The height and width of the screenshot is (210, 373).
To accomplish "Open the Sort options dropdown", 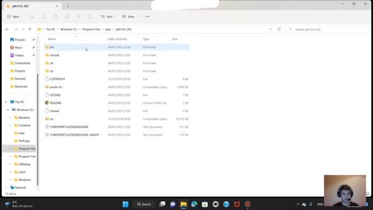I will point(108,17).
